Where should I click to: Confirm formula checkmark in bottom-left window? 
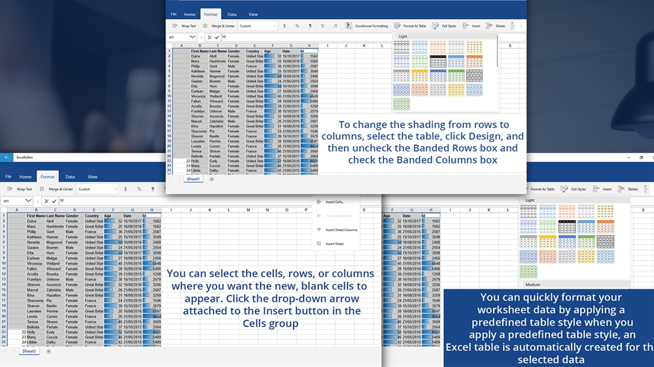click(x=54, y=200)
